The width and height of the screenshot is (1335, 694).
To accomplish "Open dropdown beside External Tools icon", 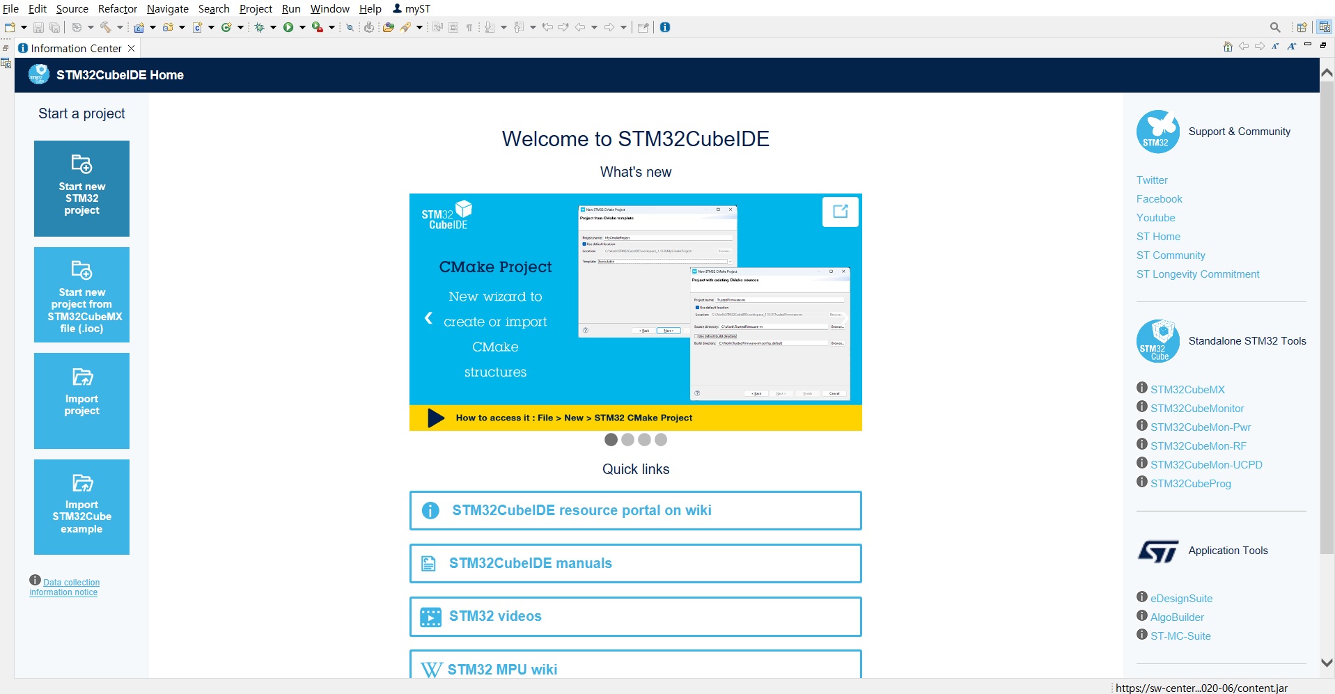I will [331, 27].
